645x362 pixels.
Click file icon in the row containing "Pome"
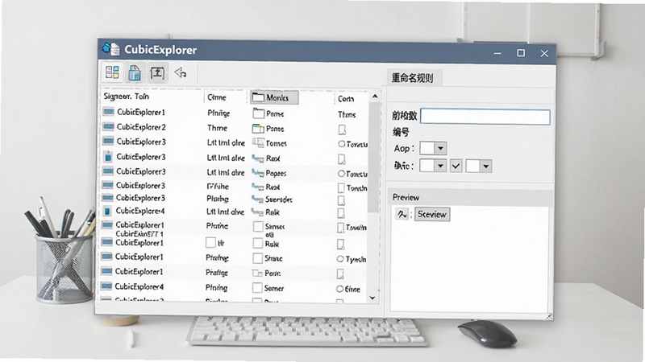(109, 112)
